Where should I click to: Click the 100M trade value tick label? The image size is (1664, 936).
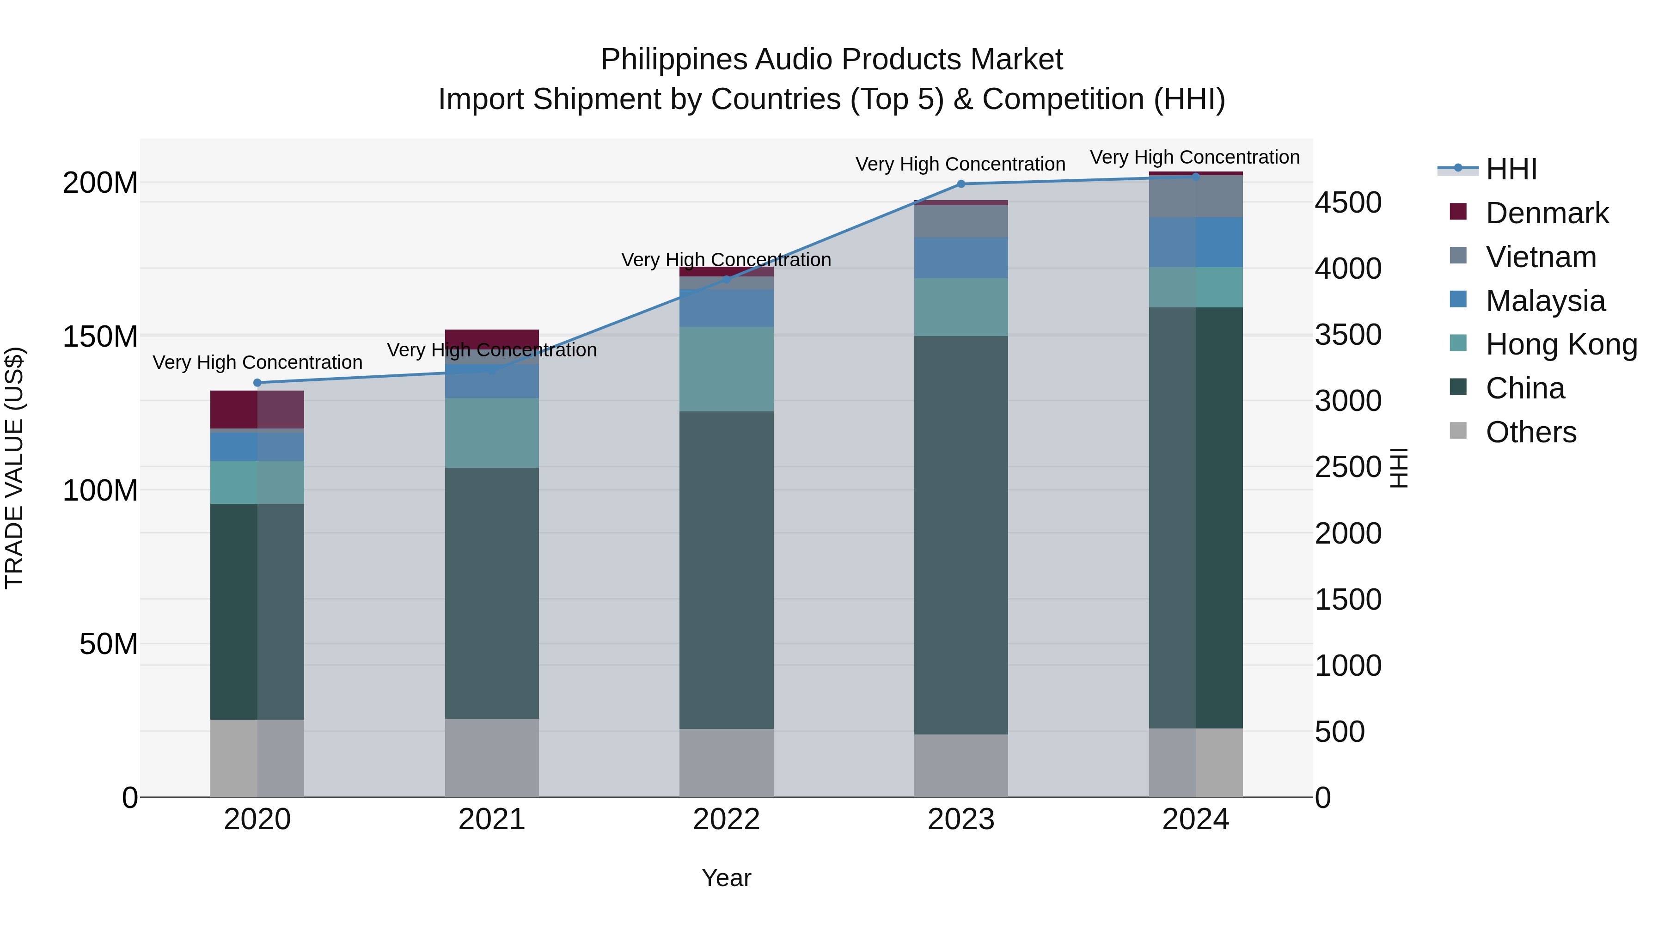[x=100, y=490]
